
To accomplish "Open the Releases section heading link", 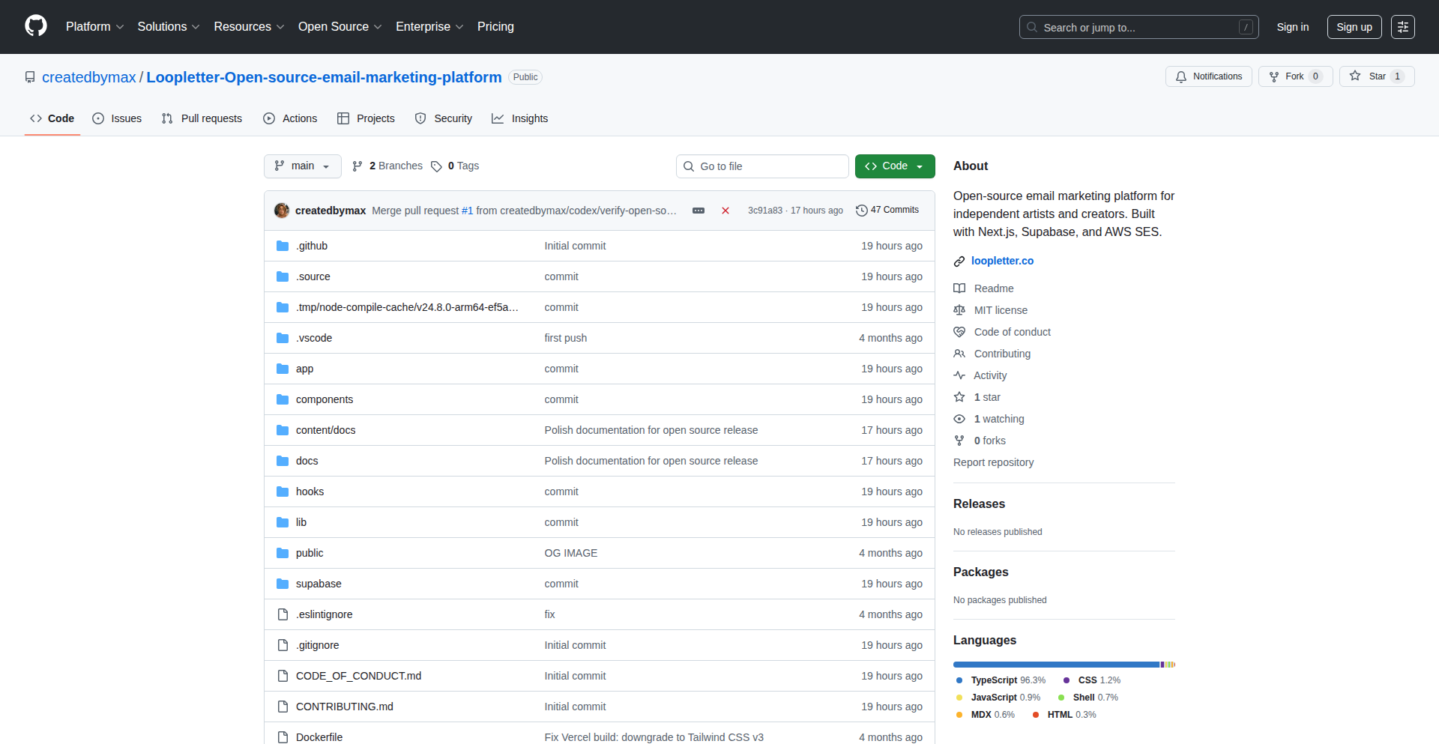I will click(979, 504).
